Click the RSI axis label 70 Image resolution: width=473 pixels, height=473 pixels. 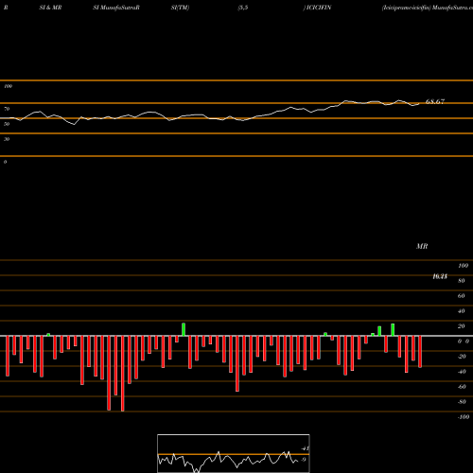tap(7, 109)
